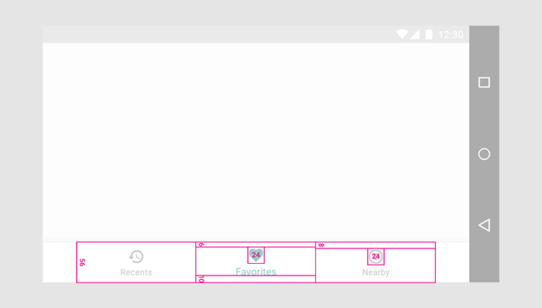
Task: Tap the Recents history clock icon
Action: coord(136,257)
